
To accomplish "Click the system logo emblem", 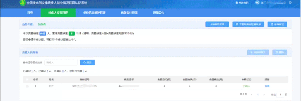I will [x=23, y=3].
